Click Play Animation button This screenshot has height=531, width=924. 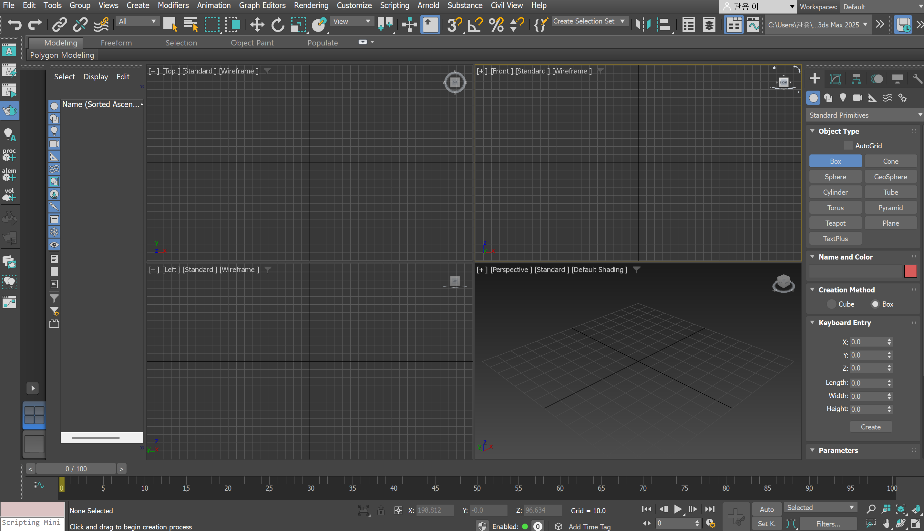click(x=677, y=509)
